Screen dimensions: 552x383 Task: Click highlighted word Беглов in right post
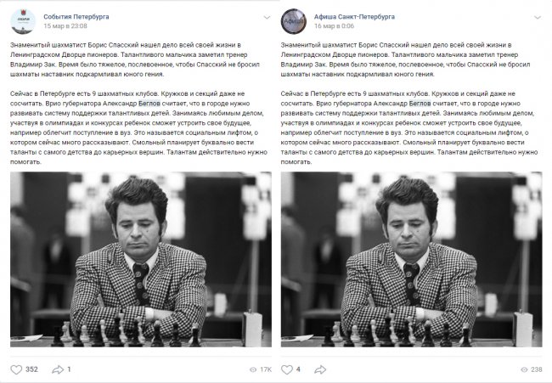420,104
